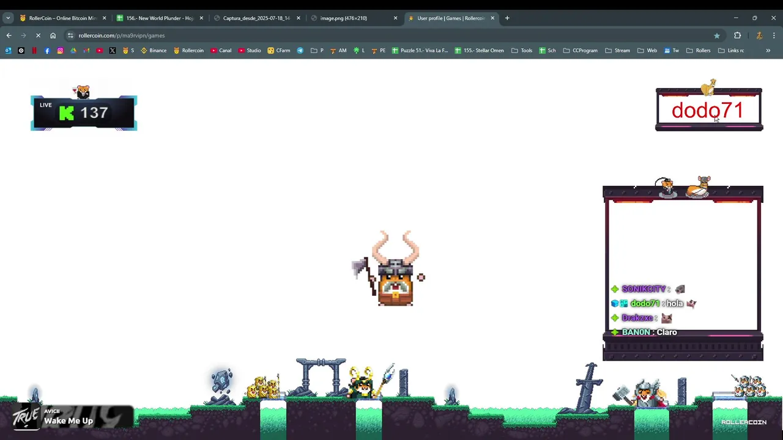This screenshot has height=440, width=783.
Task: Open the Canal YouTube bookmark
Action: click(x=221, y=51)
